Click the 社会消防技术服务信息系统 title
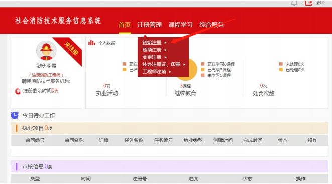Viewport: 332px width, 184px height. [x=58, y=21]
